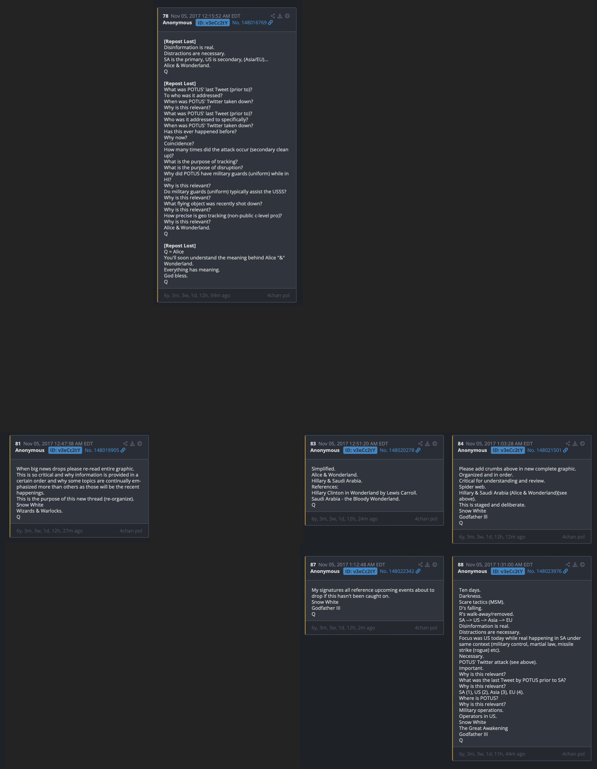Image resolution: width=597 pixels, height=769 pixels.
Task: Open link No. 148023976
Action: point(545,572)
